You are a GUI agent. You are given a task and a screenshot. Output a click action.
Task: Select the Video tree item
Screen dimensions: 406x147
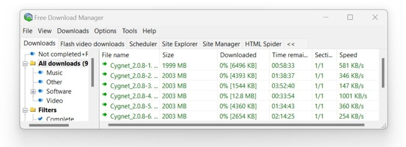coord(55,101)
